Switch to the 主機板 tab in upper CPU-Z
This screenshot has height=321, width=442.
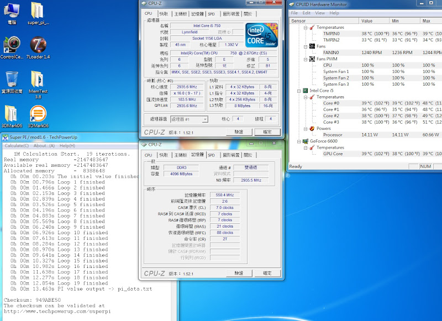[x=181, y=14]
